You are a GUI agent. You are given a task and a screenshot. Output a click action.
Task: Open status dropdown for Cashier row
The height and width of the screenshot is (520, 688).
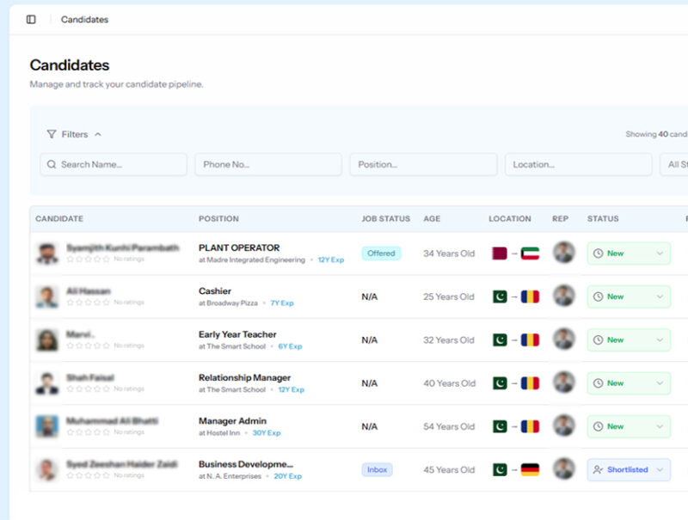pyautogui.click(x=629, y=297)
